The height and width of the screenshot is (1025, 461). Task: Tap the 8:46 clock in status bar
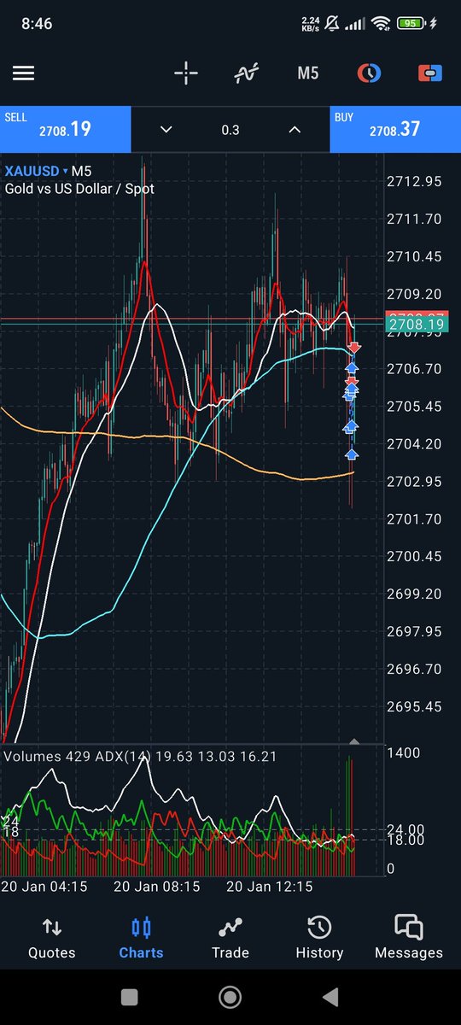pyautogui.click(x=37, y=24)
